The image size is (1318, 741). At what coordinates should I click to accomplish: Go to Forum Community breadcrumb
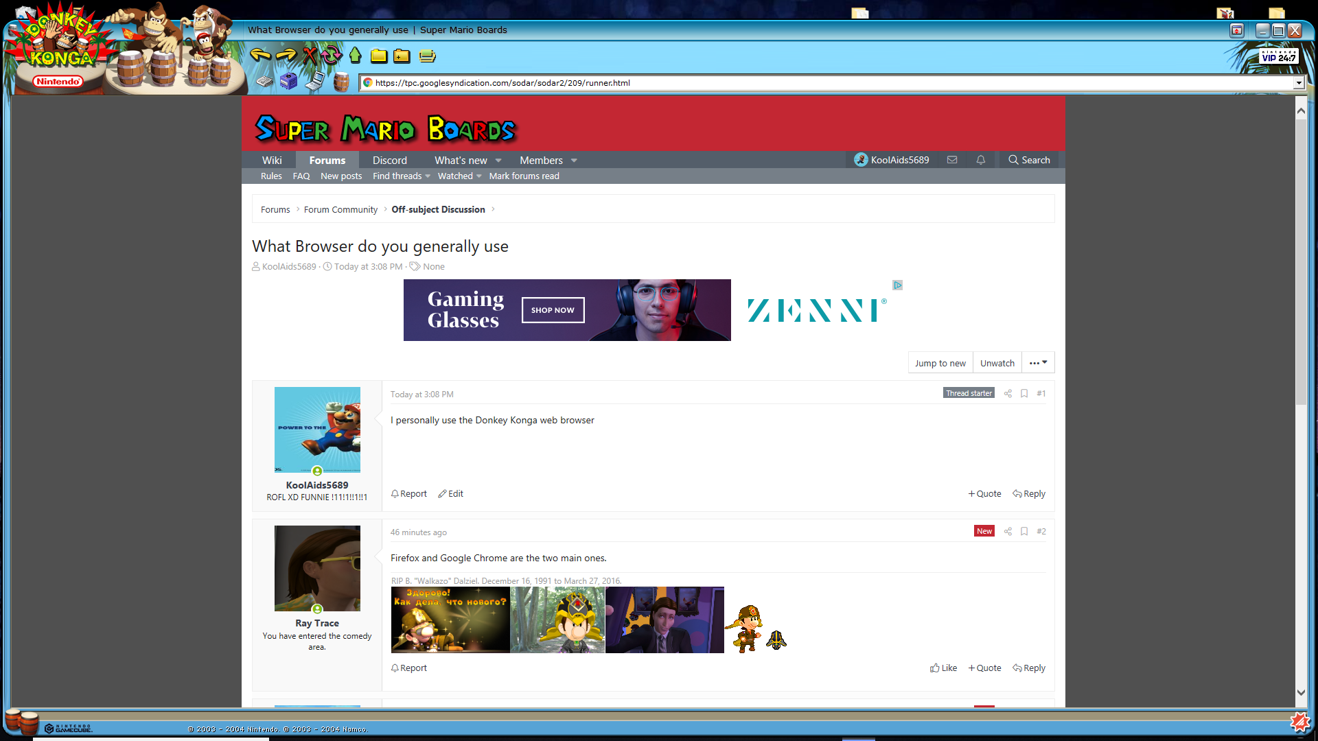(x=340, y=209)
